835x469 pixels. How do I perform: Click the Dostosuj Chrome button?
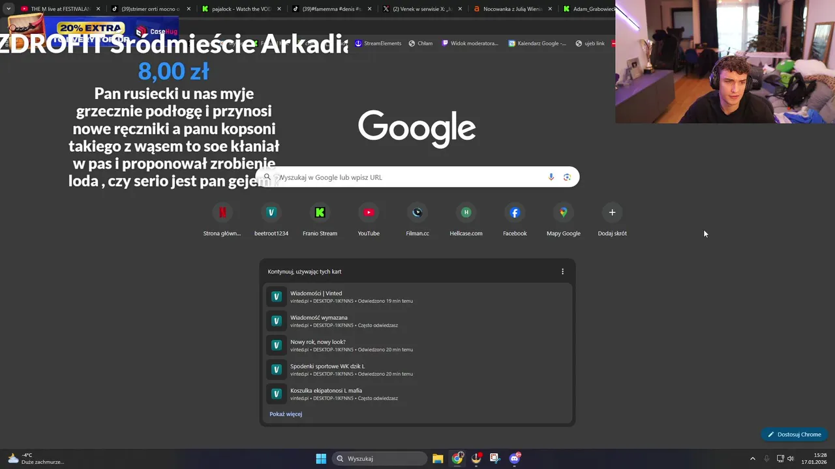(x=795, y=434)
